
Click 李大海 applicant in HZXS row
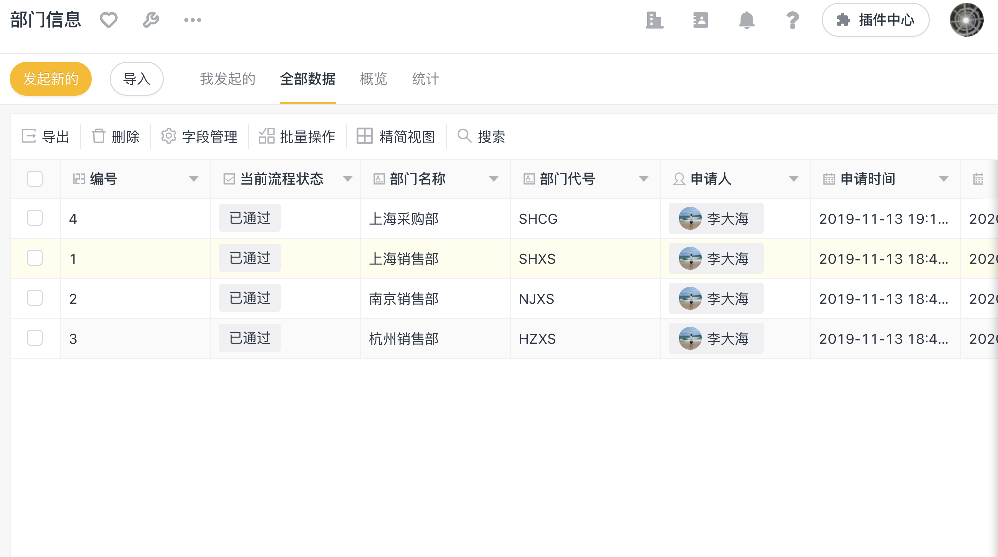[716, 338]
